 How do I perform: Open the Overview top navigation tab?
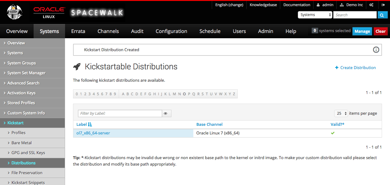click(x=17, y=31)
